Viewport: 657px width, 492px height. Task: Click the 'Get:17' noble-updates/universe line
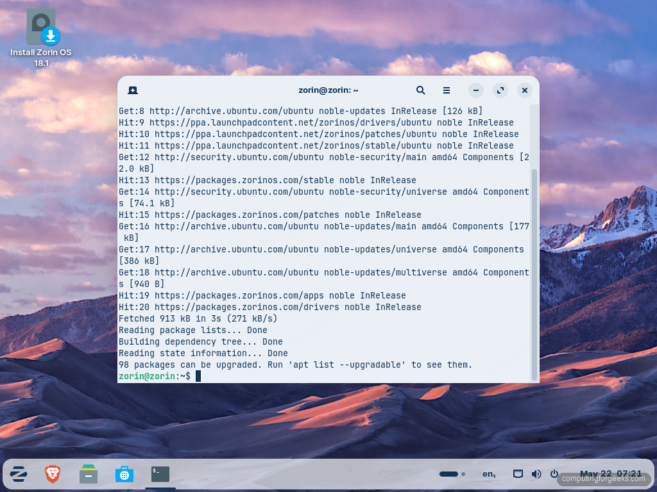(321, 255)
